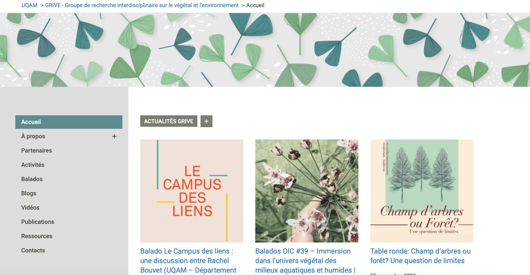
Task: Open the Contacts page
Action: point(33,250)
